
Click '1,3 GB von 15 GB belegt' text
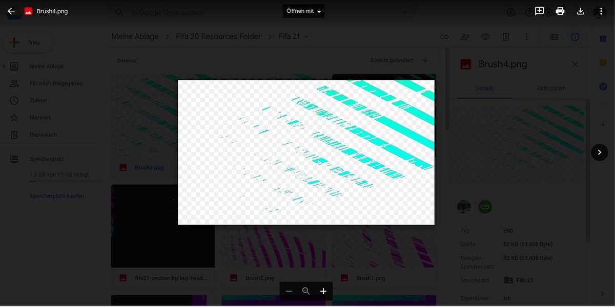[x=59, y=174]
